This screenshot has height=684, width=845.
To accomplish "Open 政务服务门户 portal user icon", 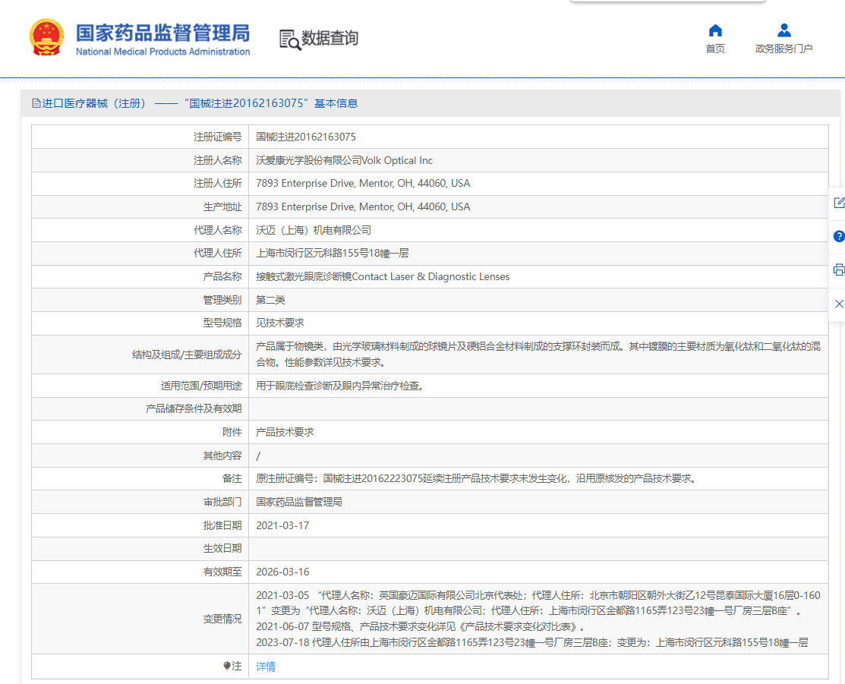I will coord(784,30).
